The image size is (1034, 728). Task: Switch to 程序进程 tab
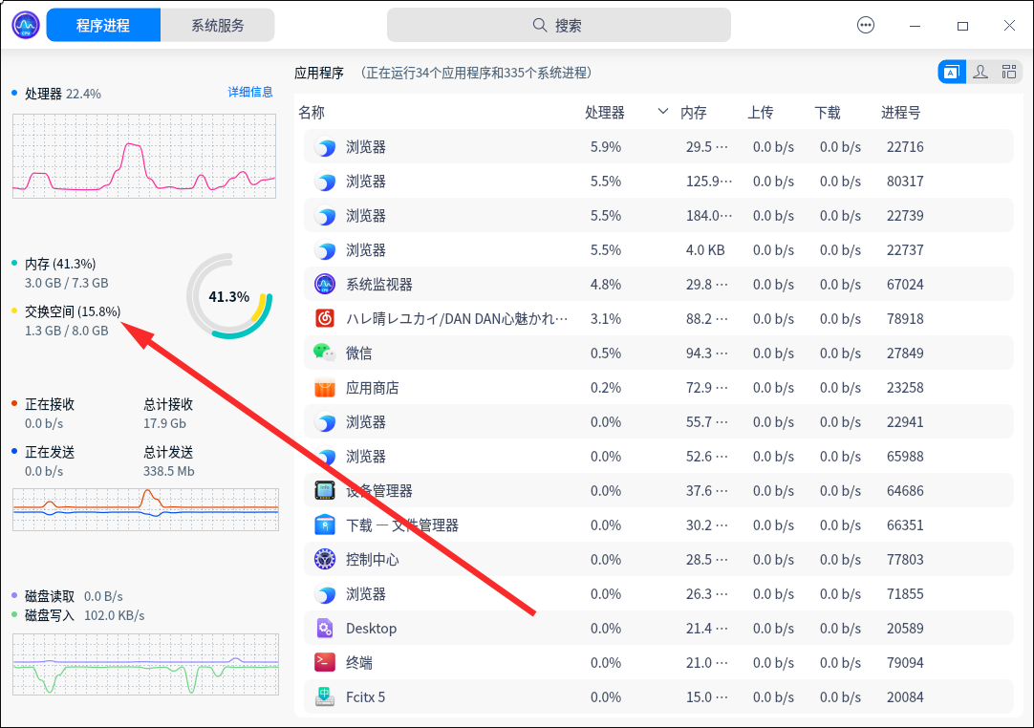pos(103,25)
